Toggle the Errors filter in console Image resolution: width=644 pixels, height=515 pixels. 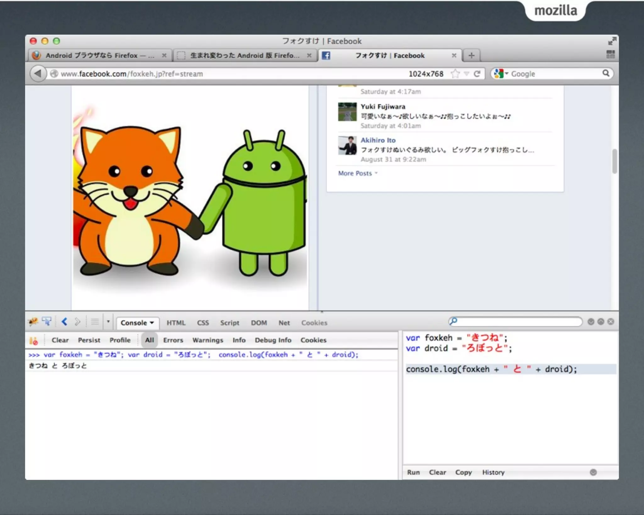173,340
